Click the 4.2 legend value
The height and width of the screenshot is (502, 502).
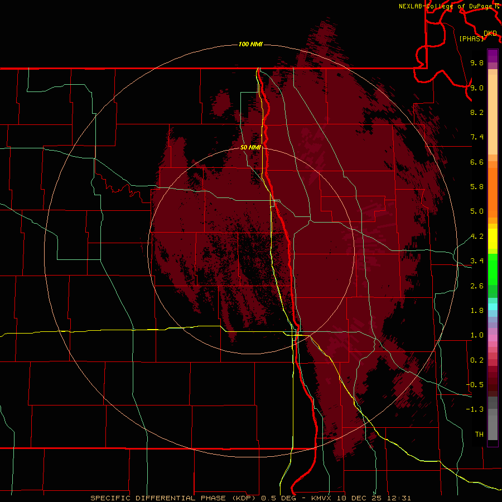tap(477, 236)
